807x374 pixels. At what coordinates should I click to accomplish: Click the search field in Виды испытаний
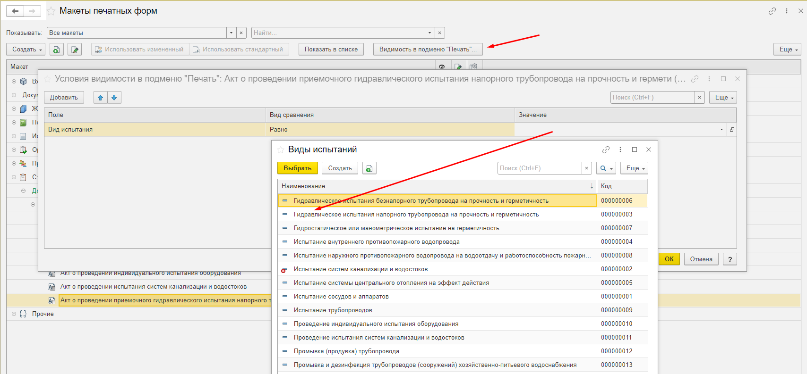[x=539, y=168]
